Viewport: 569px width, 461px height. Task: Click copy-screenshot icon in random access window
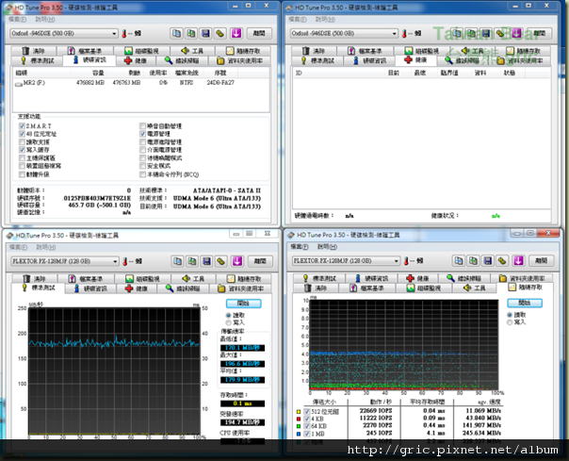click(471, 261)
